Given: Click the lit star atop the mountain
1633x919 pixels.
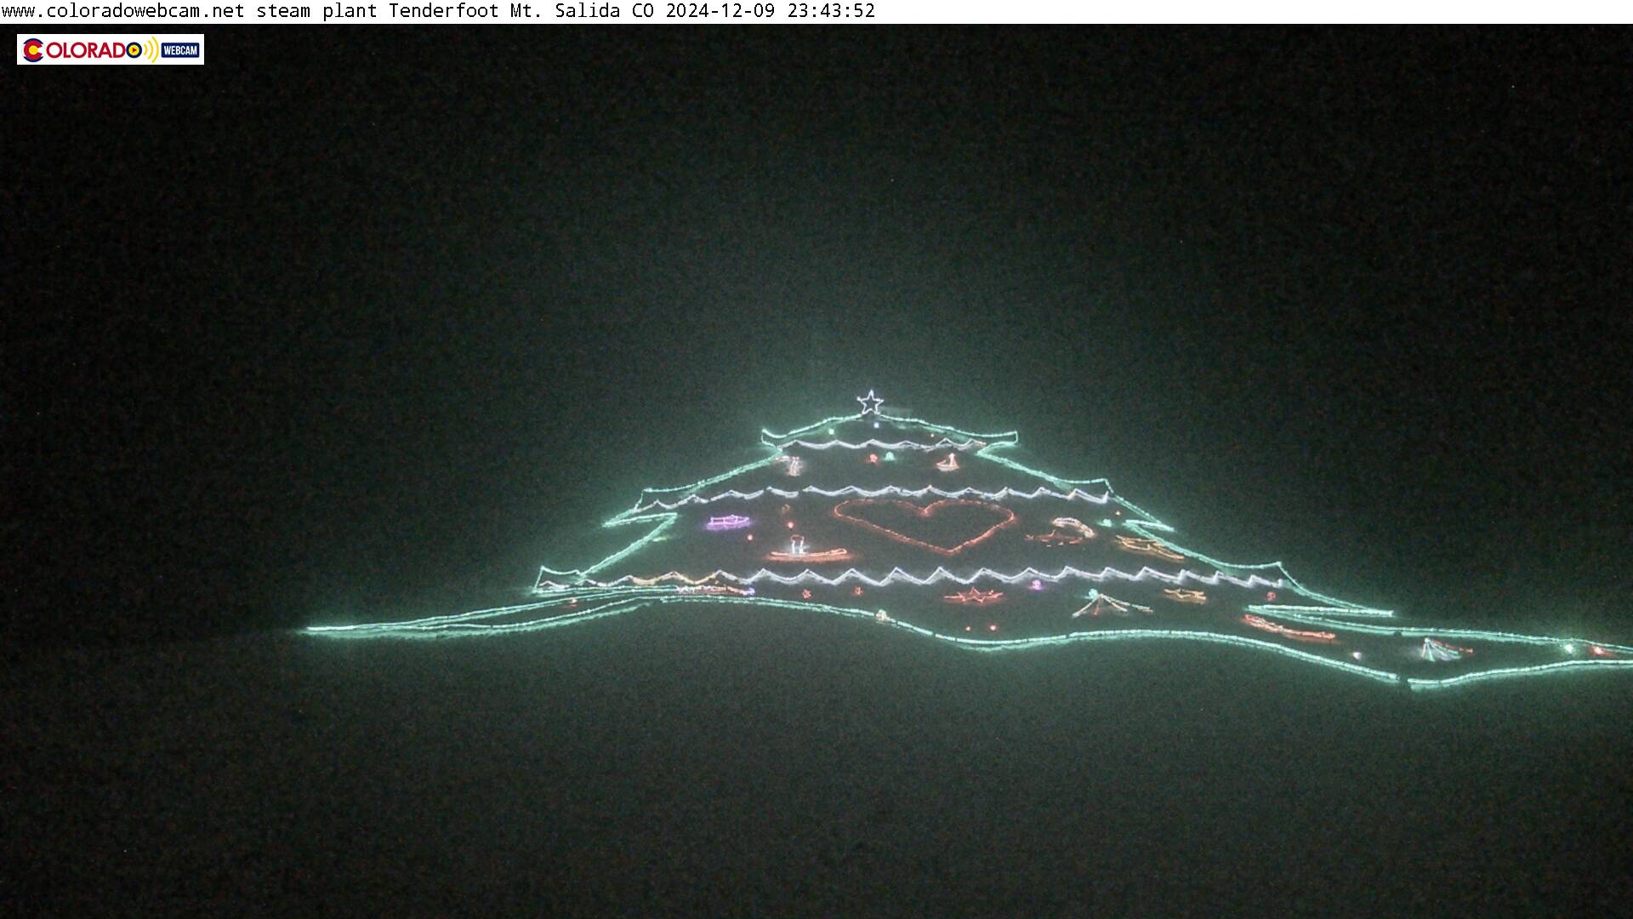Looking at the screenshot, I should [870, 402].
